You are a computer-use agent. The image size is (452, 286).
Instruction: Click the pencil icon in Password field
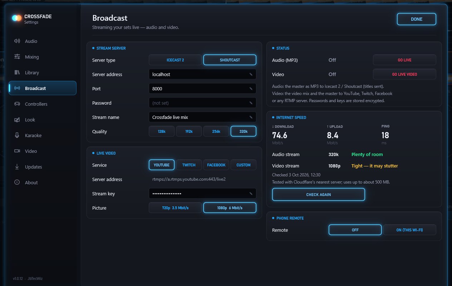tap(251, 103)
